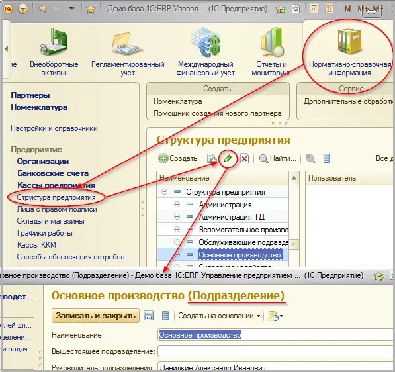Open Организации list
This screenshot has width=395, height=372.
[x=43, y=162]
